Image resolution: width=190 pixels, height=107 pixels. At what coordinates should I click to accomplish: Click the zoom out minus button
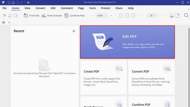click(93, 16)
